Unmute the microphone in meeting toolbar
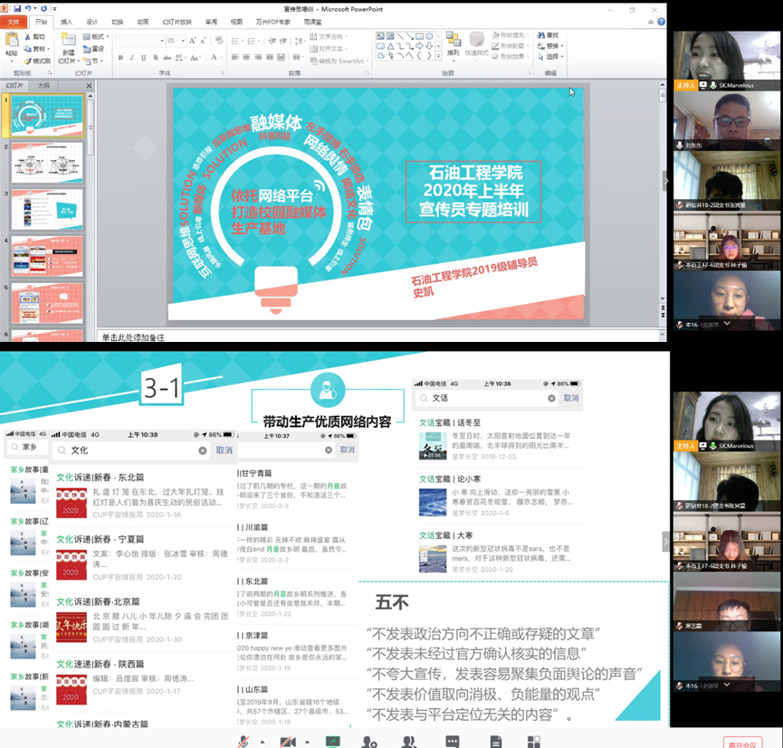783x748 pixels. click(x=243, y=741)
